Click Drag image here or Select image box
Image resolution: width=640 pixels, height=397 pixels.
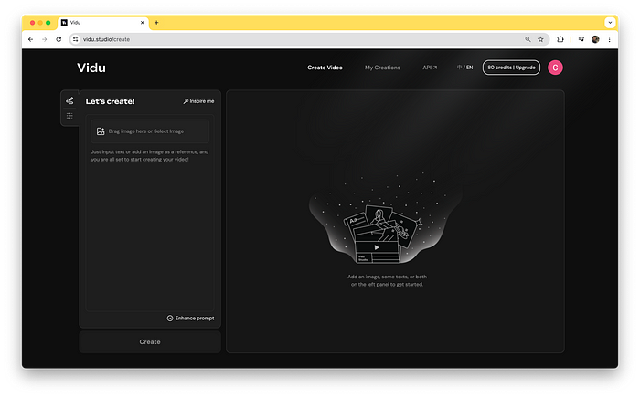[150, 131]
